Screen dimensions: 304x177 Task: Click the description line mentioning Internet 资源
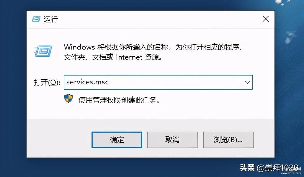(113, 57)
